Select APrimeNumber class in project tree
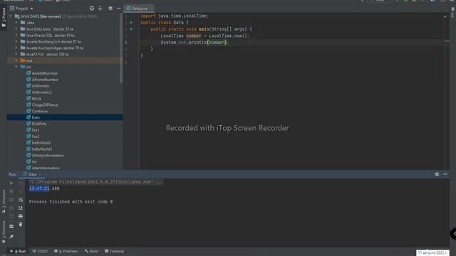 point(45,80)
